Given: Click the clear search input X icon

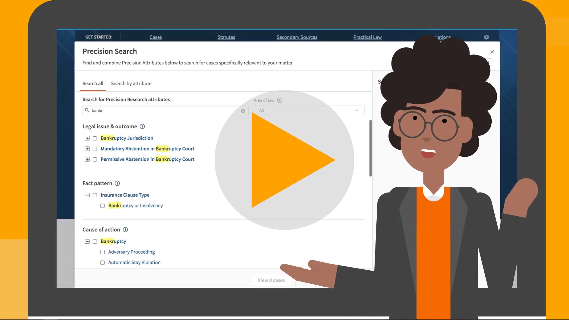Looking at the screenshot, I should point(243,110).
